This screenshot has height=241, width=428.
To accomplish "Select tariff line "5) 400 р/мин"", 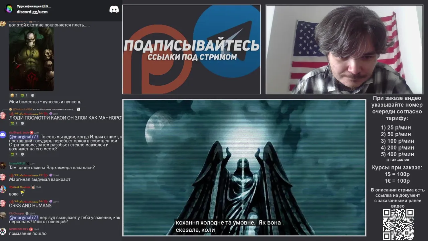I will point(397,154).
